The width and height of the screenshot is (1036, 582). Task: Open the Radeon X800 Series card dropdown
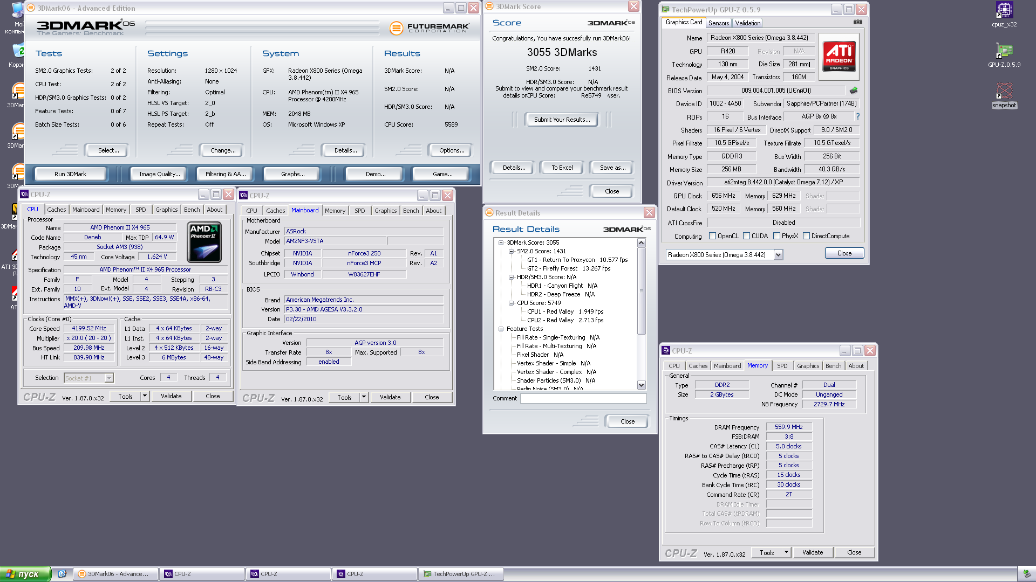point(778,255)
